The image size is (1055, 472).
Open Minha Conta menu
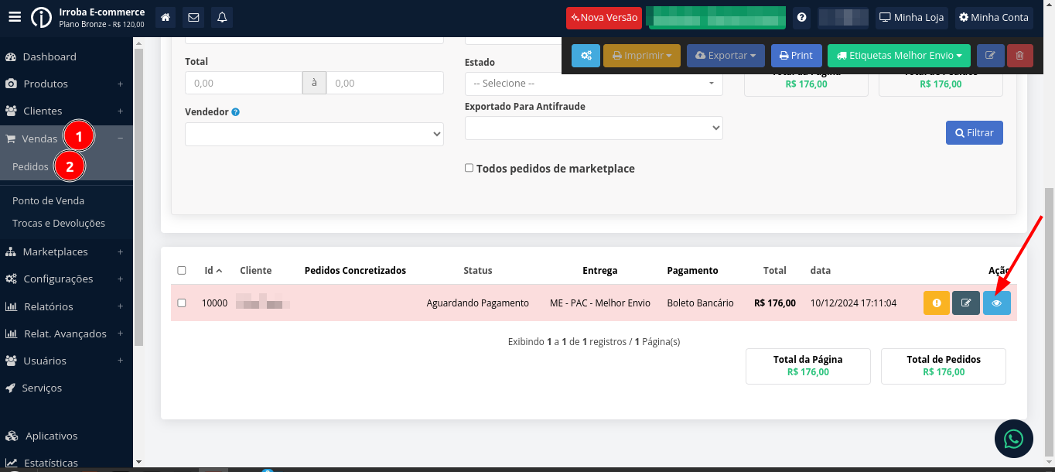point(994,17)
